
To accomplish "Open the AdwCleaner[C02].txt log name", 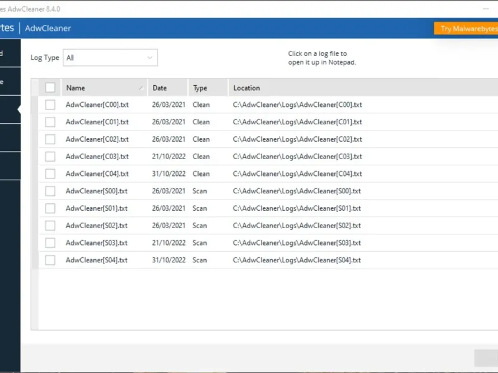I will tap(97, 139).
